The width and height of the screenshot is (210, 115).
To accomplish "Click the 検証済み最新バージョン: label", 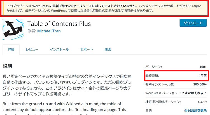I will (x=163, y=102).
